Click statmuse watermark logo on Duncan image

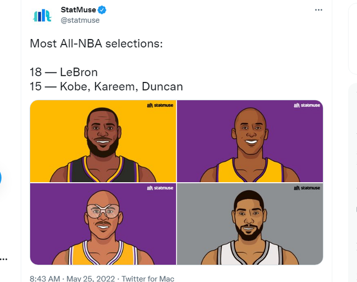coord(307,188)
